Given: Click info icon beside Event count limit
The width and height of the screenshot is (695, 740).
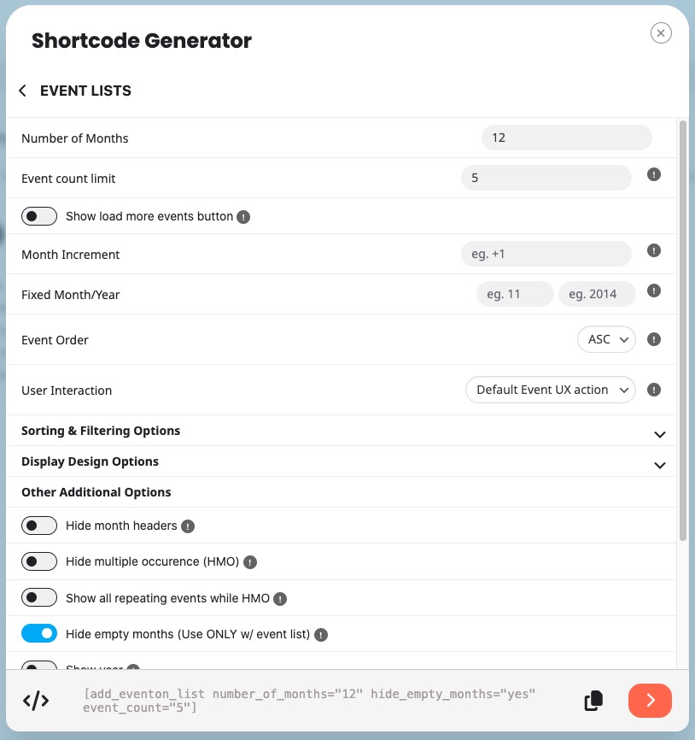Looking at the screenshot, I should tap(654, 175).
